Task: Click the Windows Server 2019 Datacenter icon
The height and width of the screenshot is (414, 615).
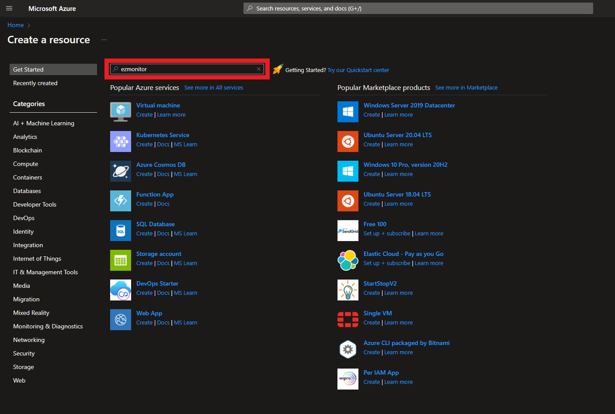Action: tap(348, 112)
